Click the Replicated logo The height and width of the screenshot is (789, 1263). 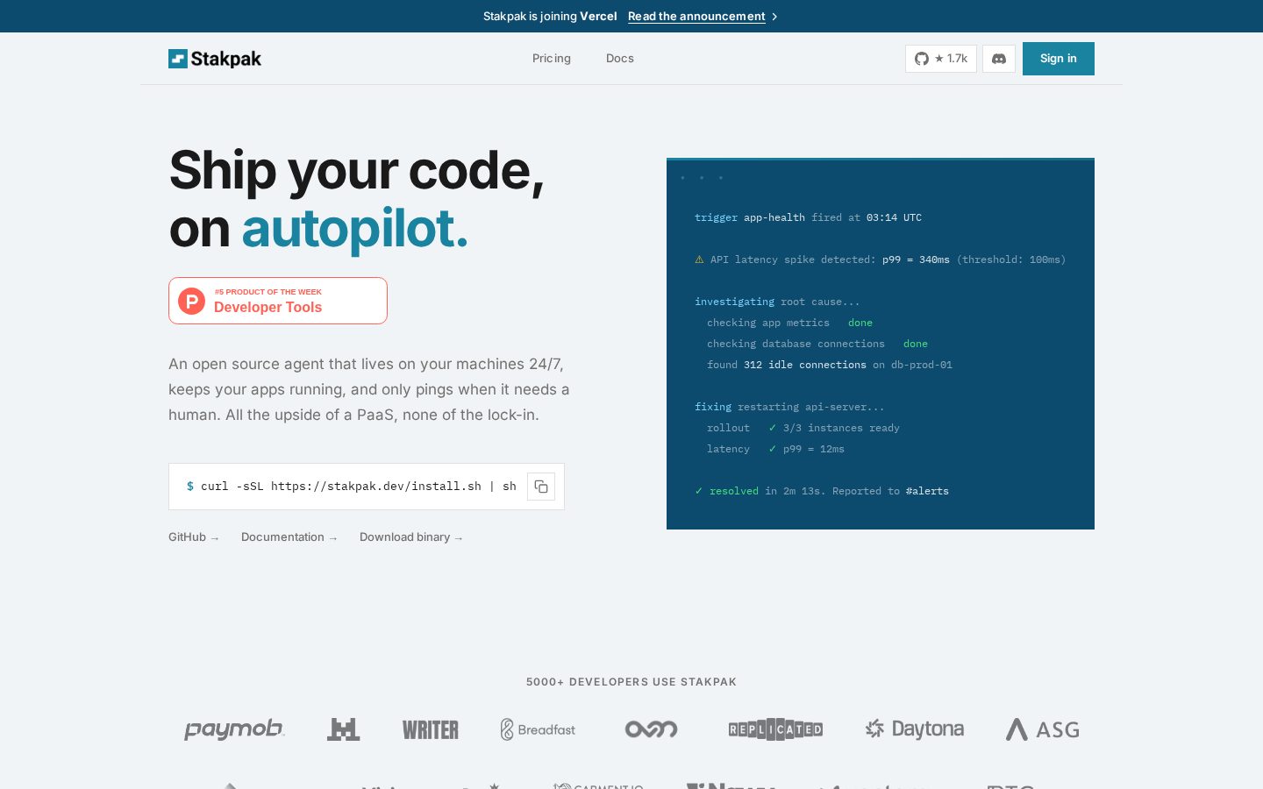pos(775,729)
